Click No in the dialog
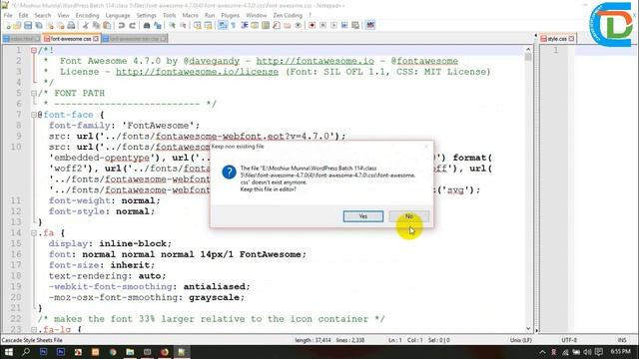This screenshot has width=639, height=359. tap(409, 216)
